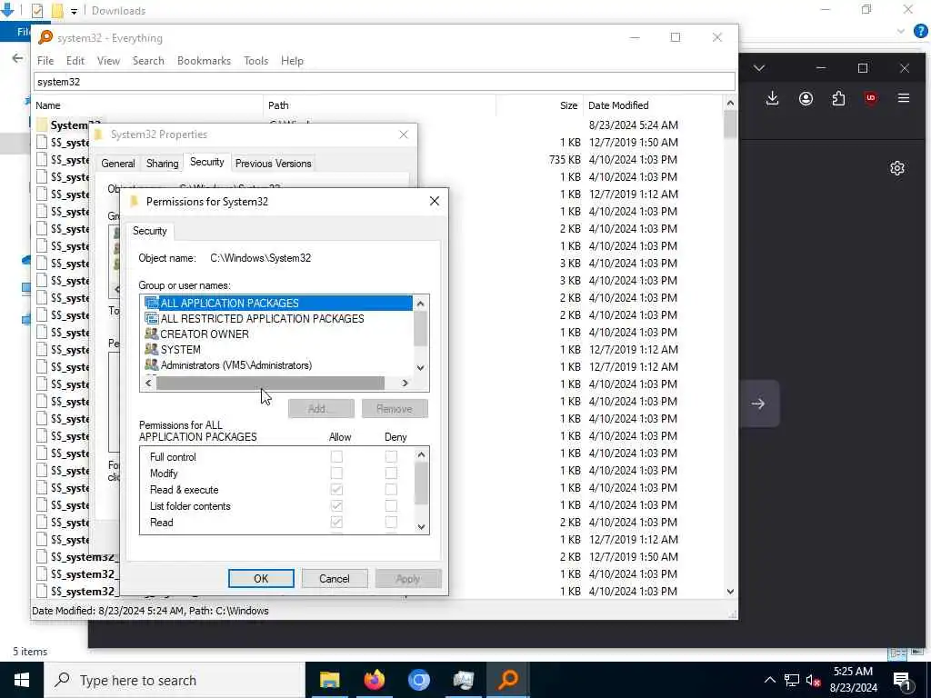The image size is (931, 698).
Task: Toggle Allow checkbox for Full control
Action: 336,456
